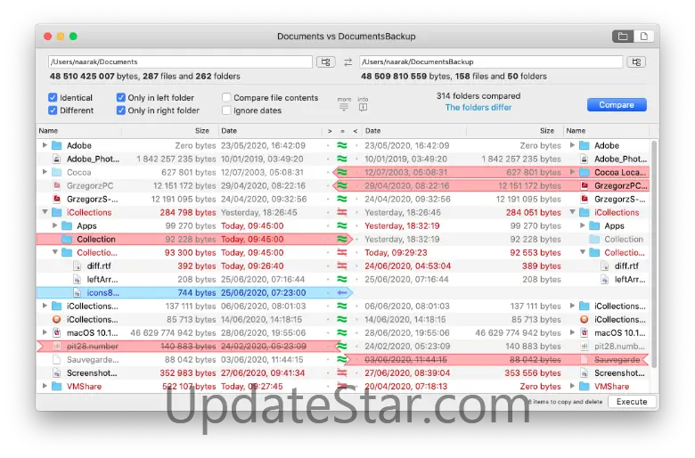695x458 pixels.
Task: Click the Compare button
Action: pos(617,105)
